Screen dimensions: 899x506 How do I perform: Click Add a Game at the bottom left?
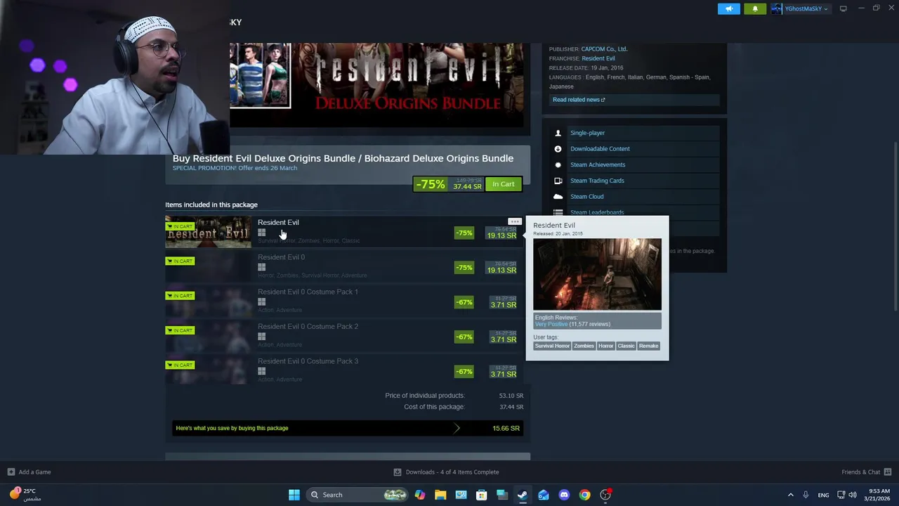29,472
